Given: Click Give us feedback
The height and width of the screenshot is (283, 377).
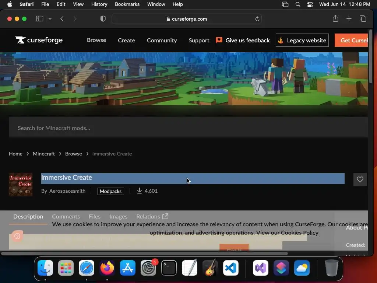Looking at the screenshot, I should [243, 40].
